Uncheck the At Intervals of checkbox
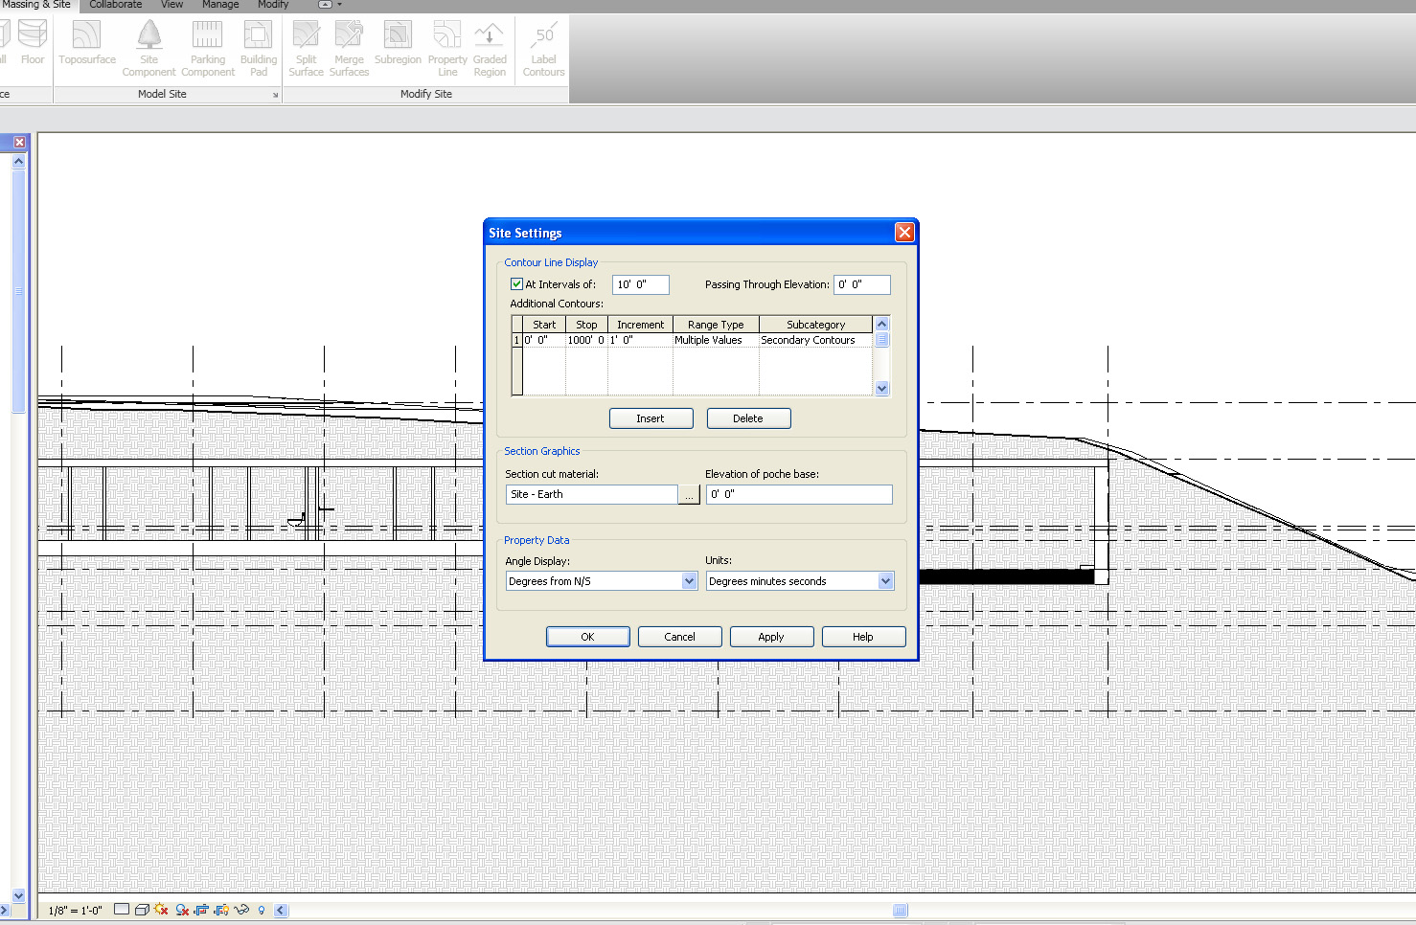 [516, 284]
